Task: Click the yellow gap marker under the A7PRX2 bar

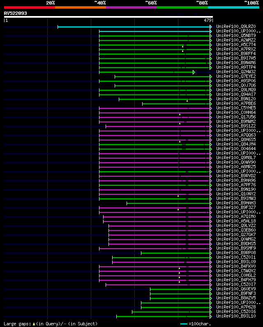Action: coord(182,51)
